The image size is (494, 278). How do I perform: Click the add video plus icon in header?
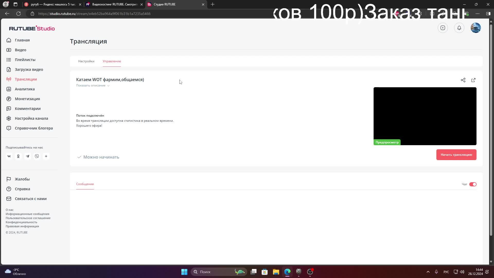tap(443, 28)
